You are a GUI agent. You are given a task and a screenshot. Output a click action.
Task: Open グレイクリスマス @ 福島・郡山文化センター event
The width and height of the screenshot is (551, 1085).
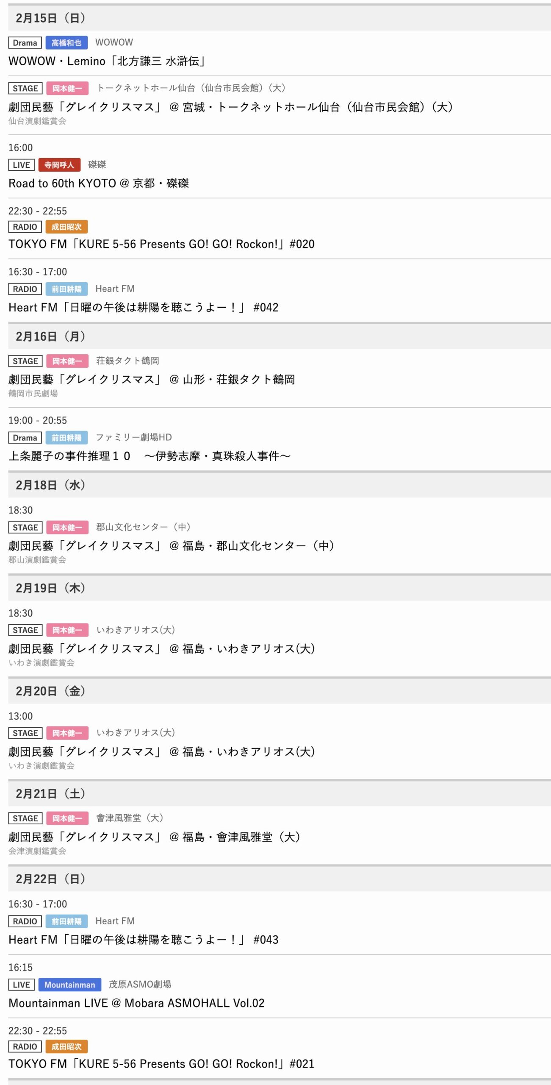[x=171, y=546]
